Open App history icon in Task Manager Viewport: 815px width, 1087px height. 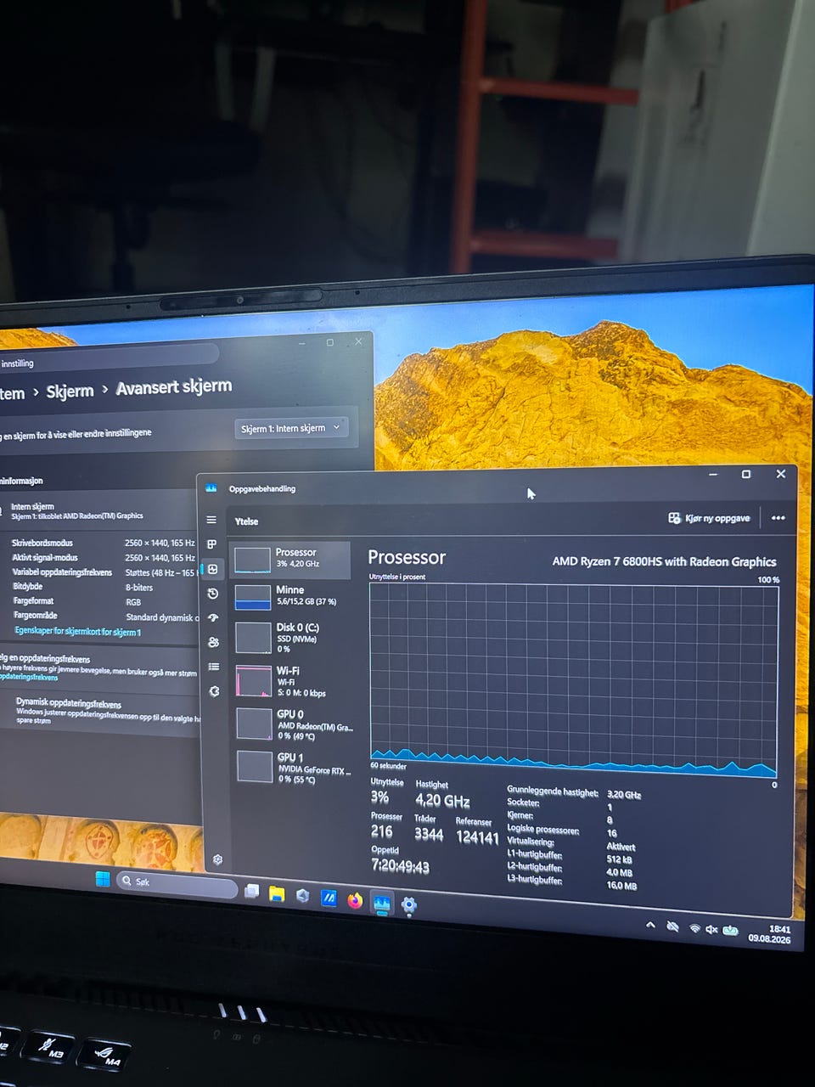[x=213, y=593]
